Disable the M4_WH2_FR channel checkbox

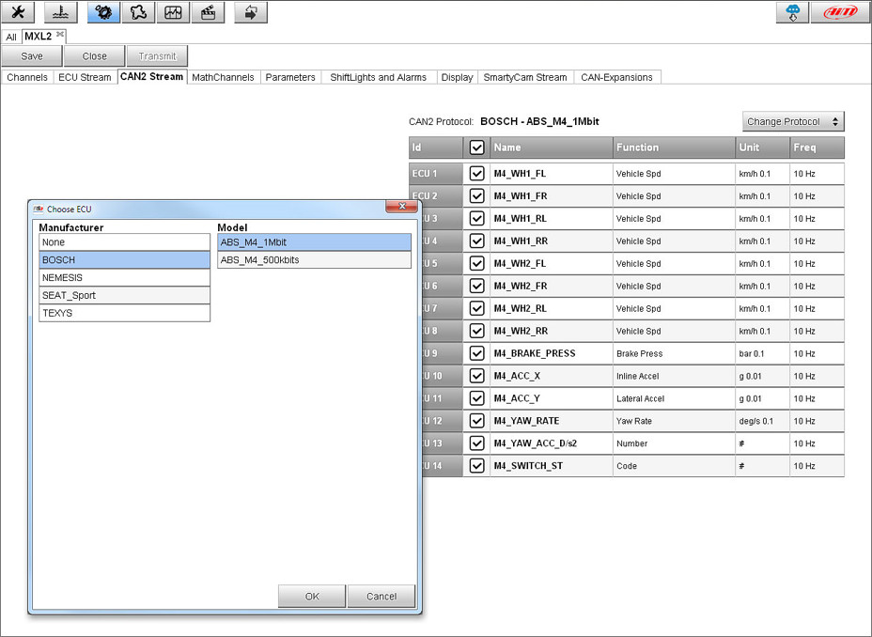click(476, 286)
